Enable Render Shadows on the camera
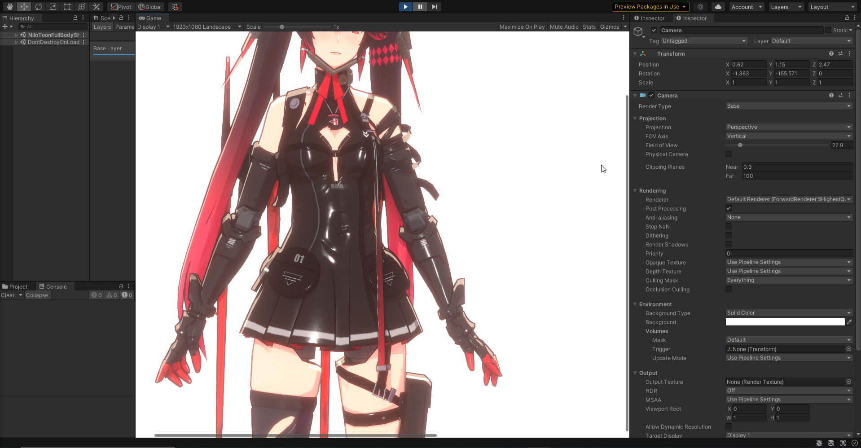Image resolution: width=861 pixels, height=448 pixels. 728,244
